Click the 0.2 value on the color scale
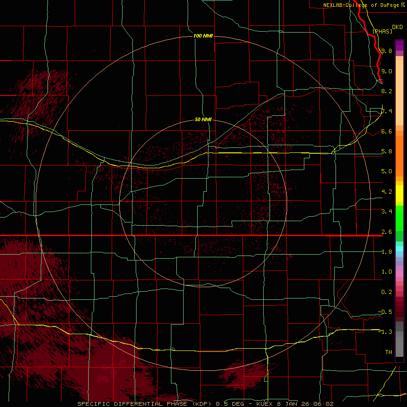 coord(387,292)
